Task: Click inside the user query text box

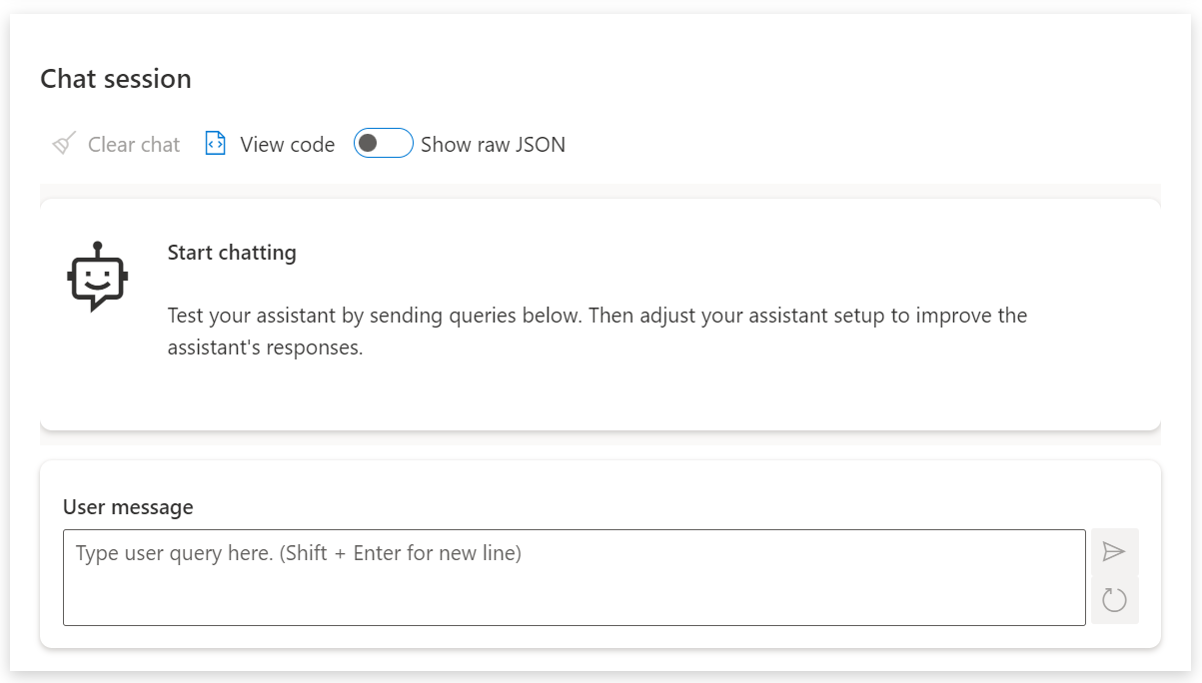Action: click(574, 577)
